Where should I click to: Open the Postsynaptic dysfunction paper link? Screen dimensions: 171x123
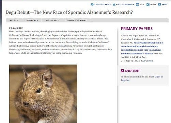pyautogui.click(x=142, y=48)
